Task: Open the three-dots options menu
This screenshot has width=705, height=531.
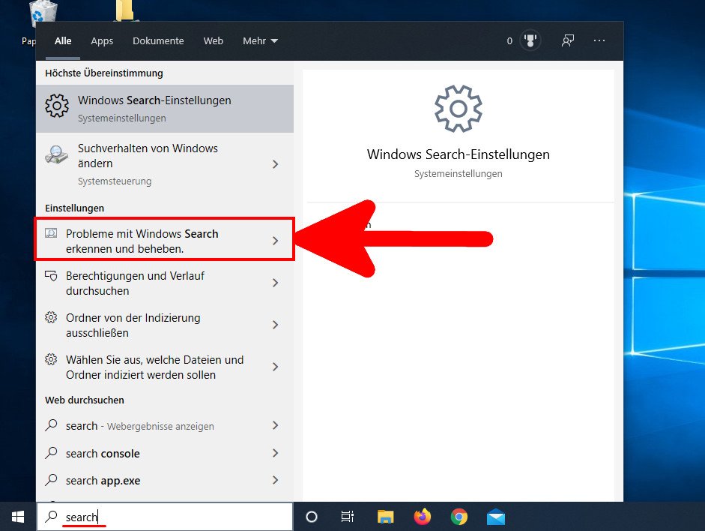Action: [599, 40]
